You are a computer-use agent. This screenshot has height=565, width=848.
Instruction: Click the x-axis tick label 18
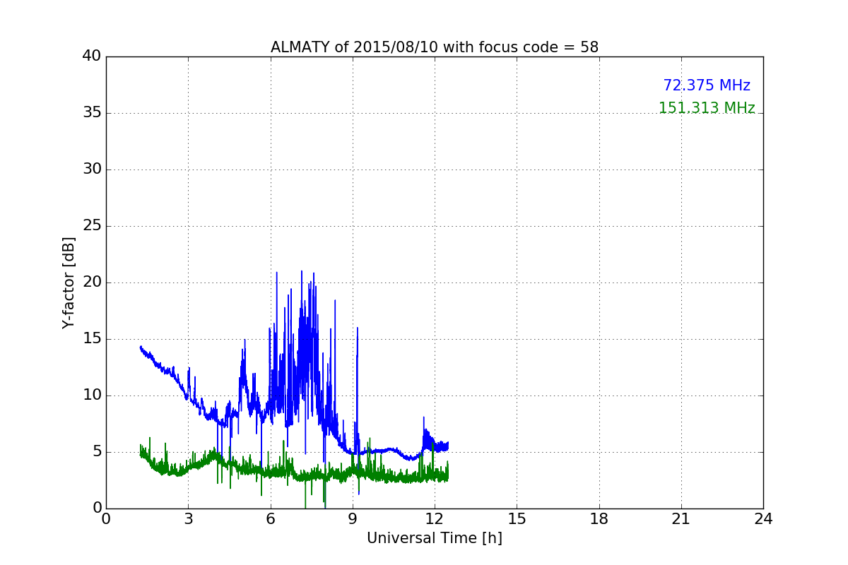(x=599, y=519)
